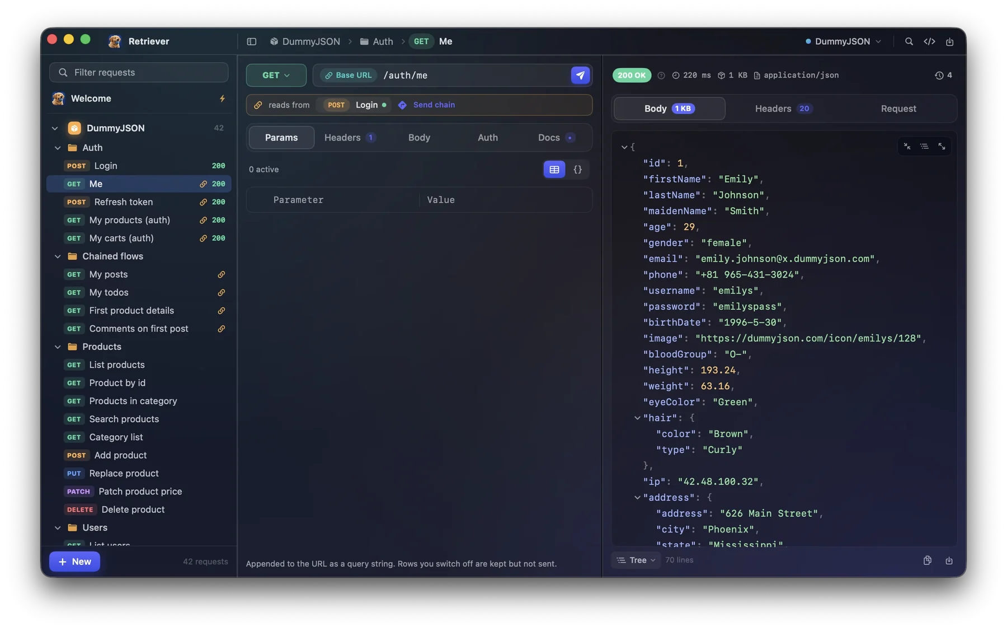Copy response body with clipboard icon
1007x631 pixels.
pos(927,560)
